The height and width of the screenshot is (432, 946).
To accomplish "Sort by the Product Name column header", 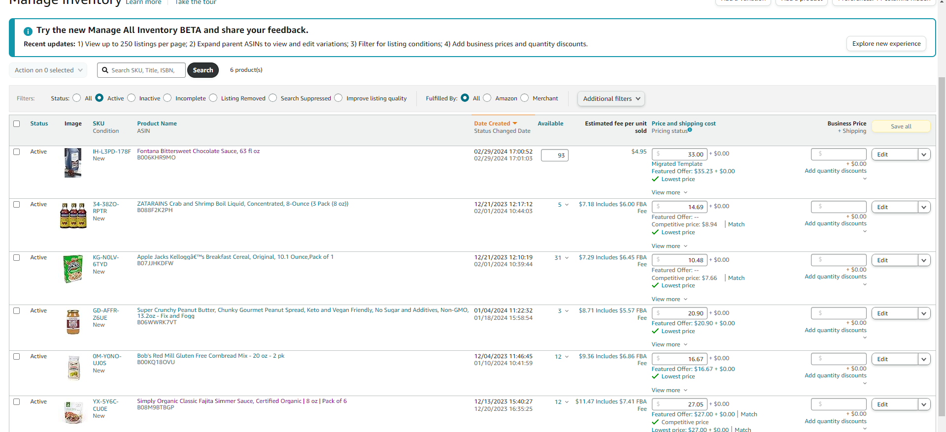I will 157,123.
